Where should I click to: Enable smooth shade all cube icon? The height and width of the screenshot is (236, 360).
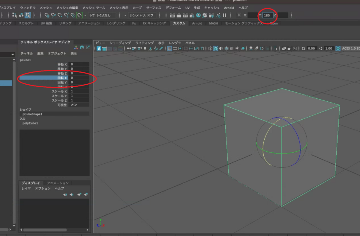(216, 48)
